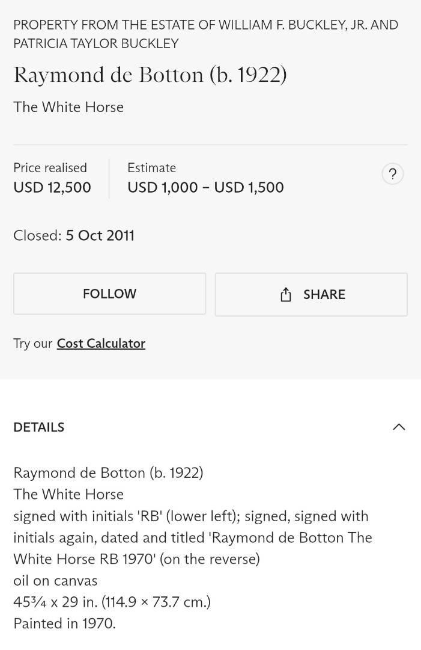Click the USD 1,000 – USD 1,500 estimate

point(205,187)
